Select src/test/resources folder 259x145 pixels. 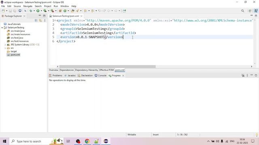(x=20, y=41)
